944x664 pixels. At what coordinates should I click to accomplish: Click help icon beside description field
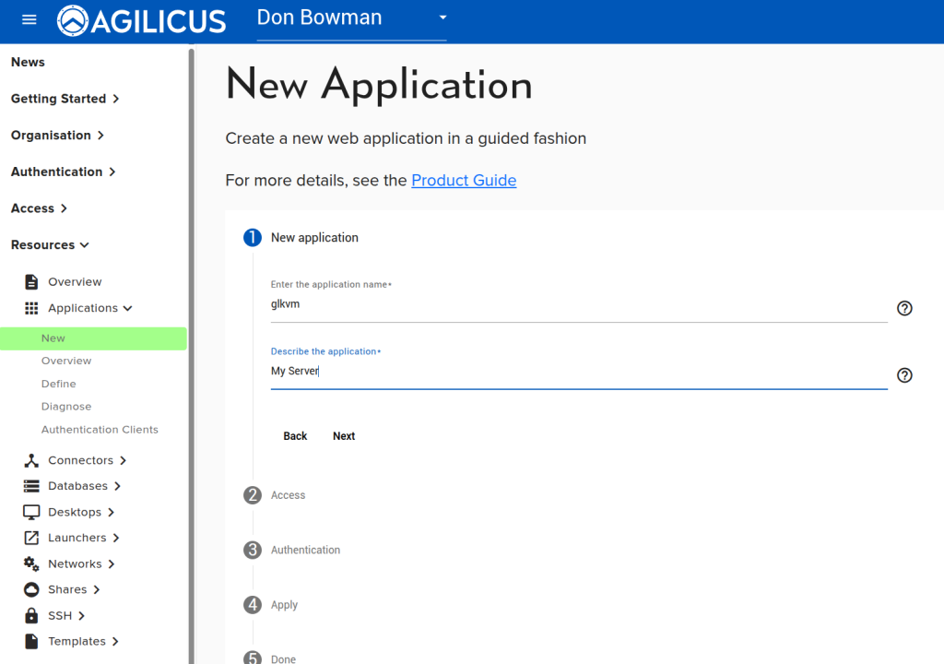click(904, 375)
